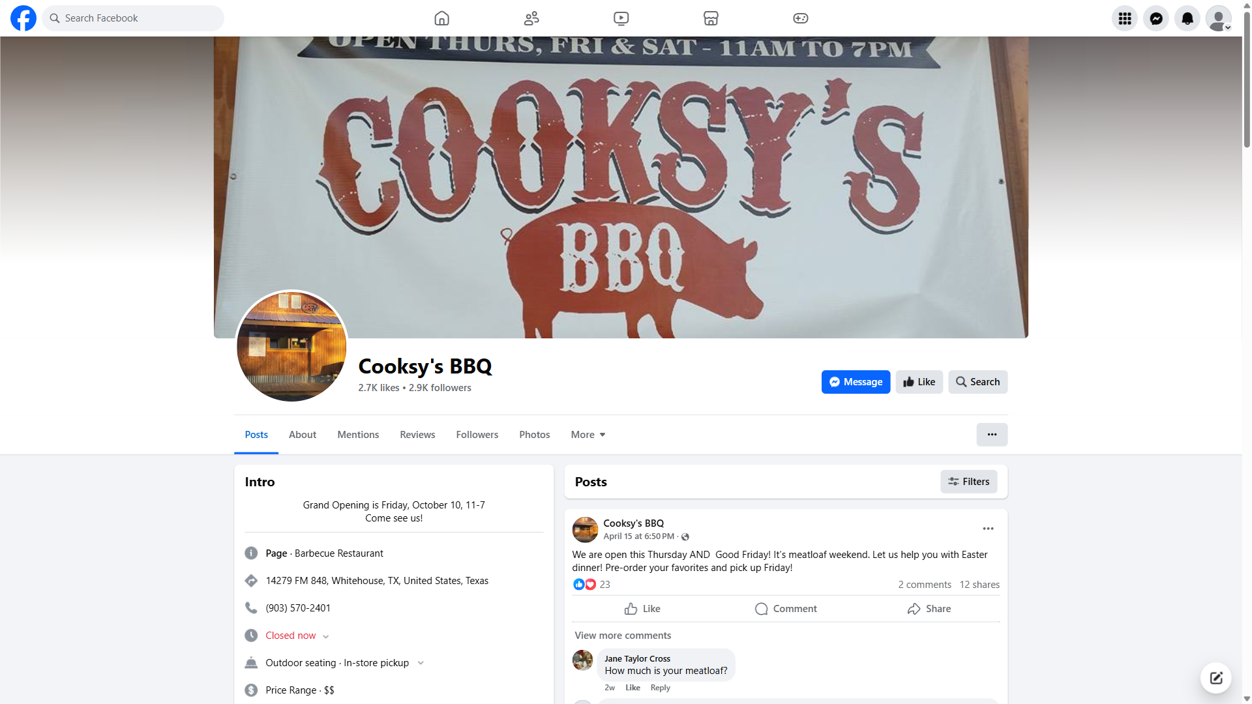This screenshot has height=704, width=1252.
Task: Switch to the Reviews tab
Action: tap(417, 435)
